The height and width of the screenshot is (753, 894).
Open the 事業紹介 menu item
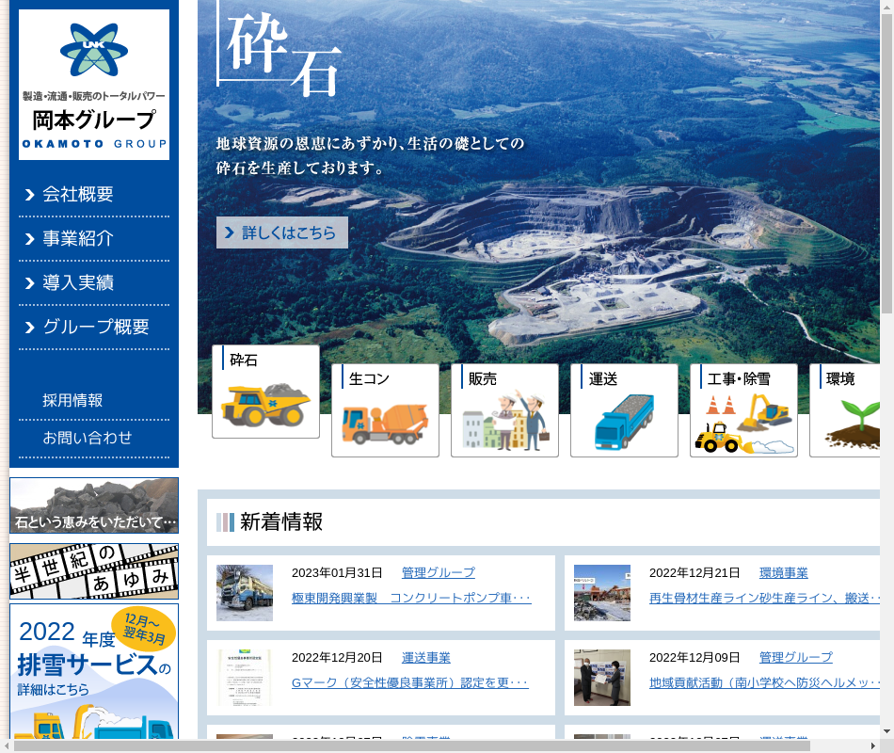[78, 238]
